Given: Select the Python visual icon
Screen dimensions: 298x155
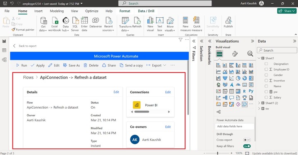Looking at the screenshot, I should point(251,91).
